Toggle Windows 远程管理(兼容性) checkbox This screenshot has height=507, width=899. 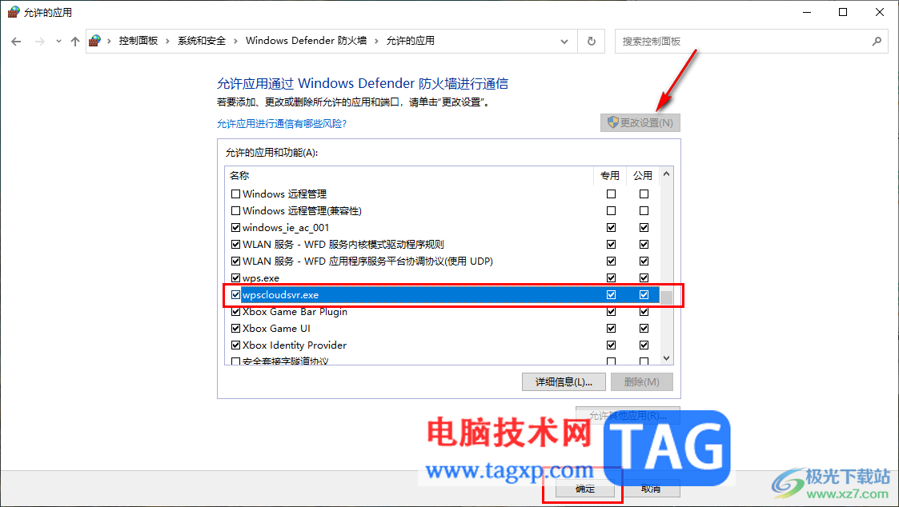235,211
